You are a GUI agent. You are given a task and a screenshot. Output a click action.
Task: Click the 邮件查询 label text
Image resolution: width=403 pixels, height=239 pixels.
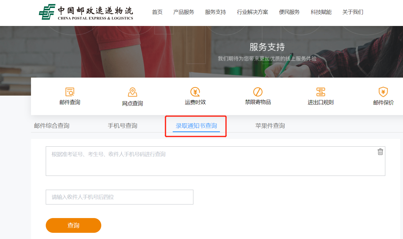(70, 102)
